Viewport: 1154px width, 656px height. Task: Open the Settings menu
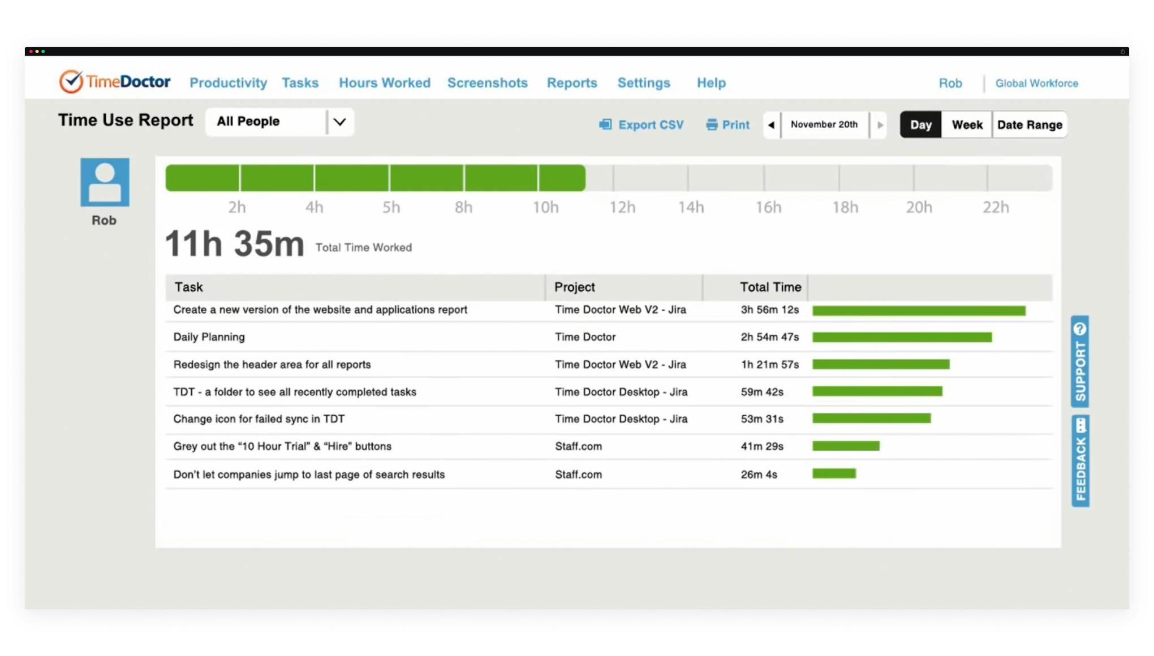click(644, 83)
